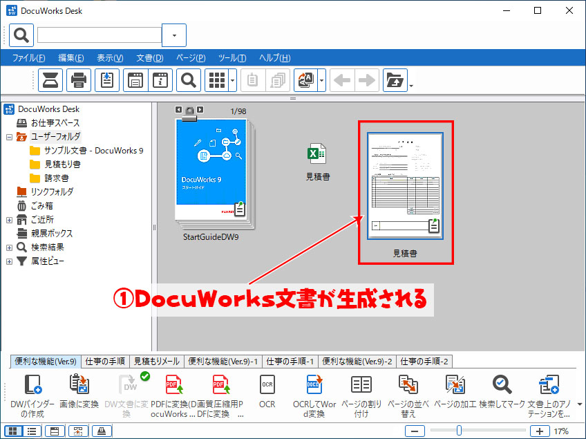Click the OCR tool icon
Image resolution: width=586 pixels, height=439 pixels.
[x=267, y=384]
